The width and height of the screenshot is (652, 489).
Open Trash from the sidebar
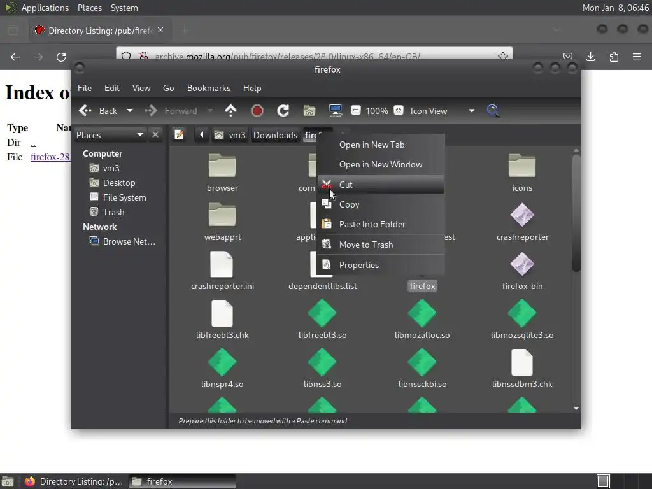pyautogui.click(x=107, y=212)
